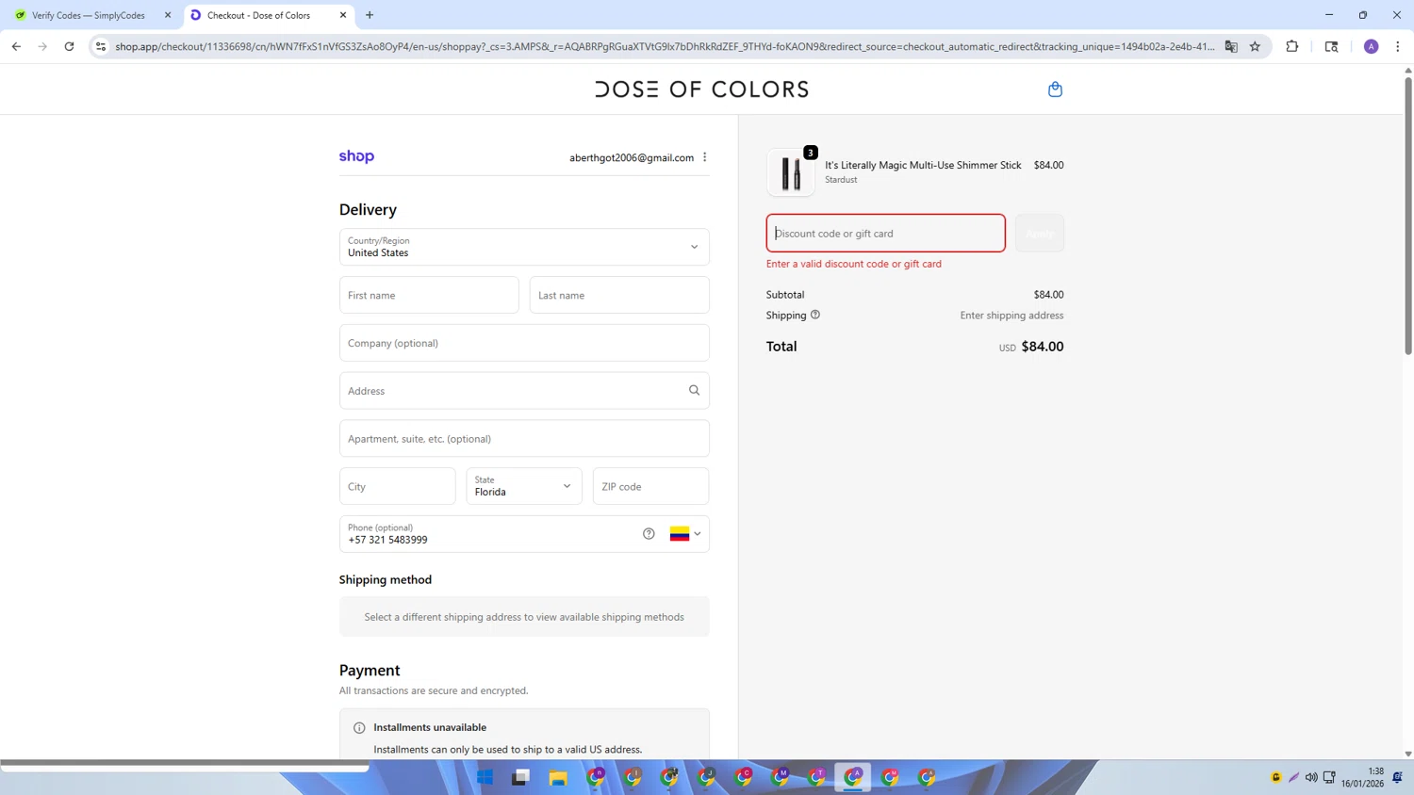Click the product name It's Literally Magic

[923, 165]
